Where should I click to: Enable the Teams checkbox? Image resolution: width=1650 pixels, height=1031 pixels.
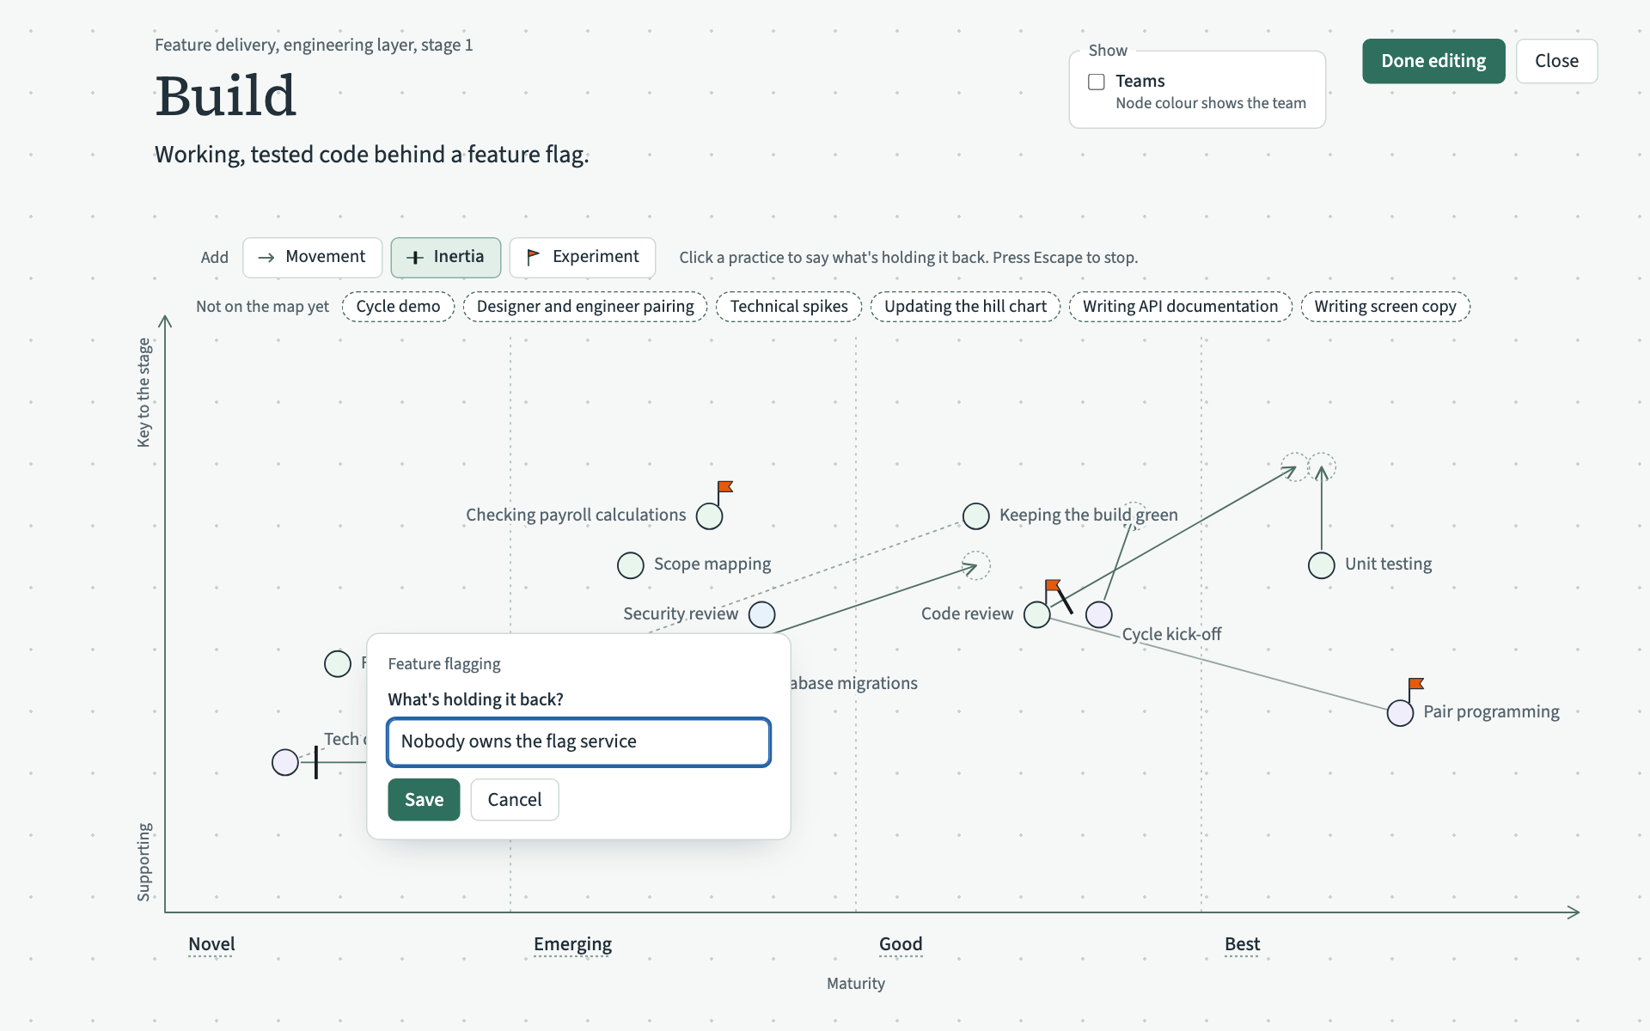1097,82
